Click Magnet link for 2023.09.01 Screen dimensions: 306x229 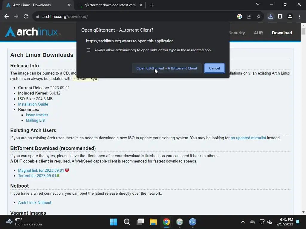41,170
